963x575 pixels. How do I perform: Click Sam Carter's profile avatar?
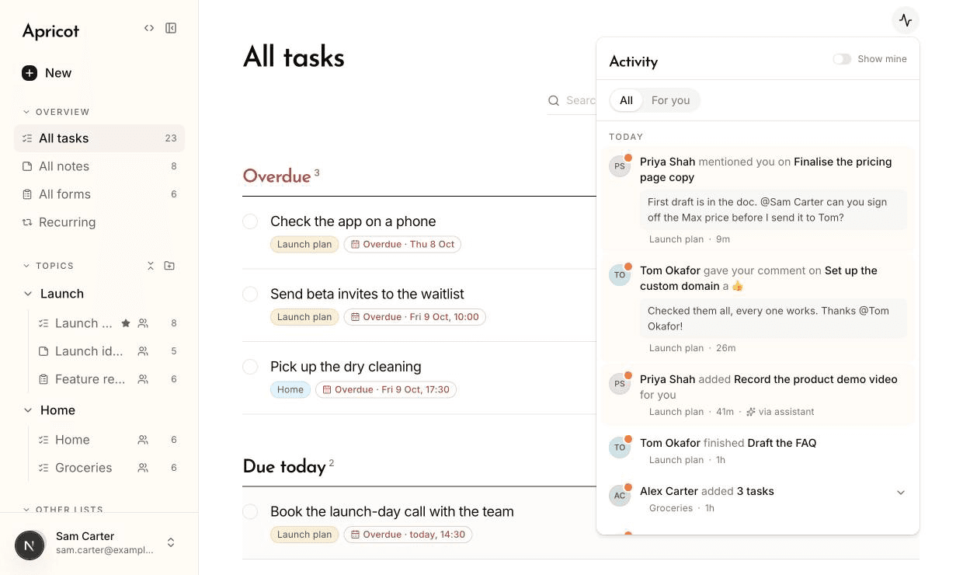click(x=30, y=545)
